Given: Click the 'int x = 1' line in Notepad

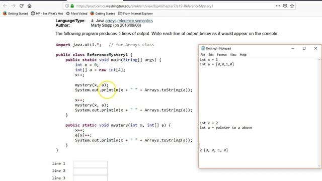Looking at the screenshot, I should coord(209,59).
